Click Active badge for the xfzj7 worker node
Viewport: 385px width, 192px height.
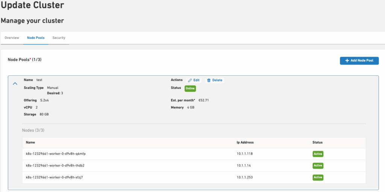pyautogui.click(x=318, y=177)
